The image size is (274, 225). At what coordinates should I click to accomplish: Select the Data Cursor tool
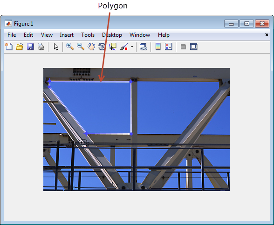point(113,47)
